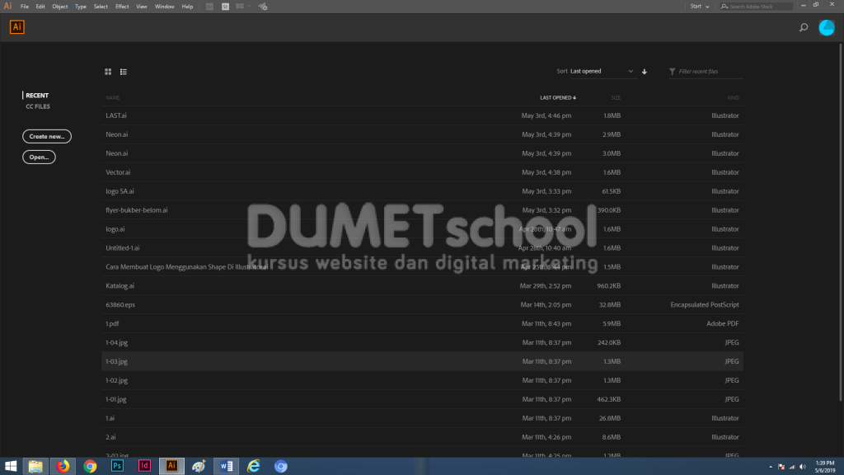Sort by SIZE column header

pyautogui.click(x=616, y=98)
